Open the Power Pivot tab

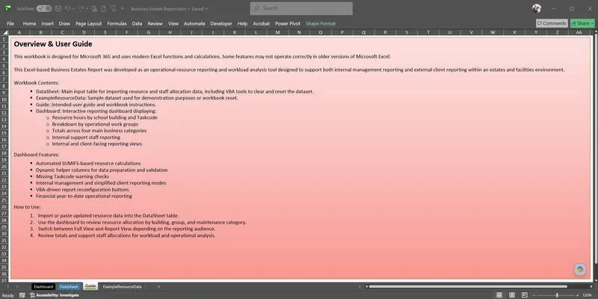click(x=288, y=24)
